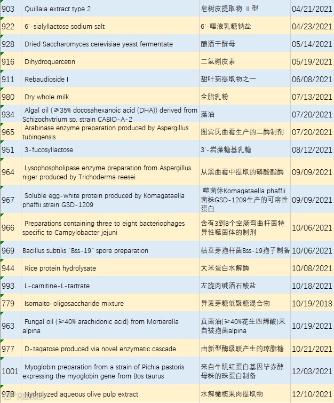Select date cell 08/12/2021
Image resolution: width=334 pixels, height=403 pixels.
click(x=312, y=149)
